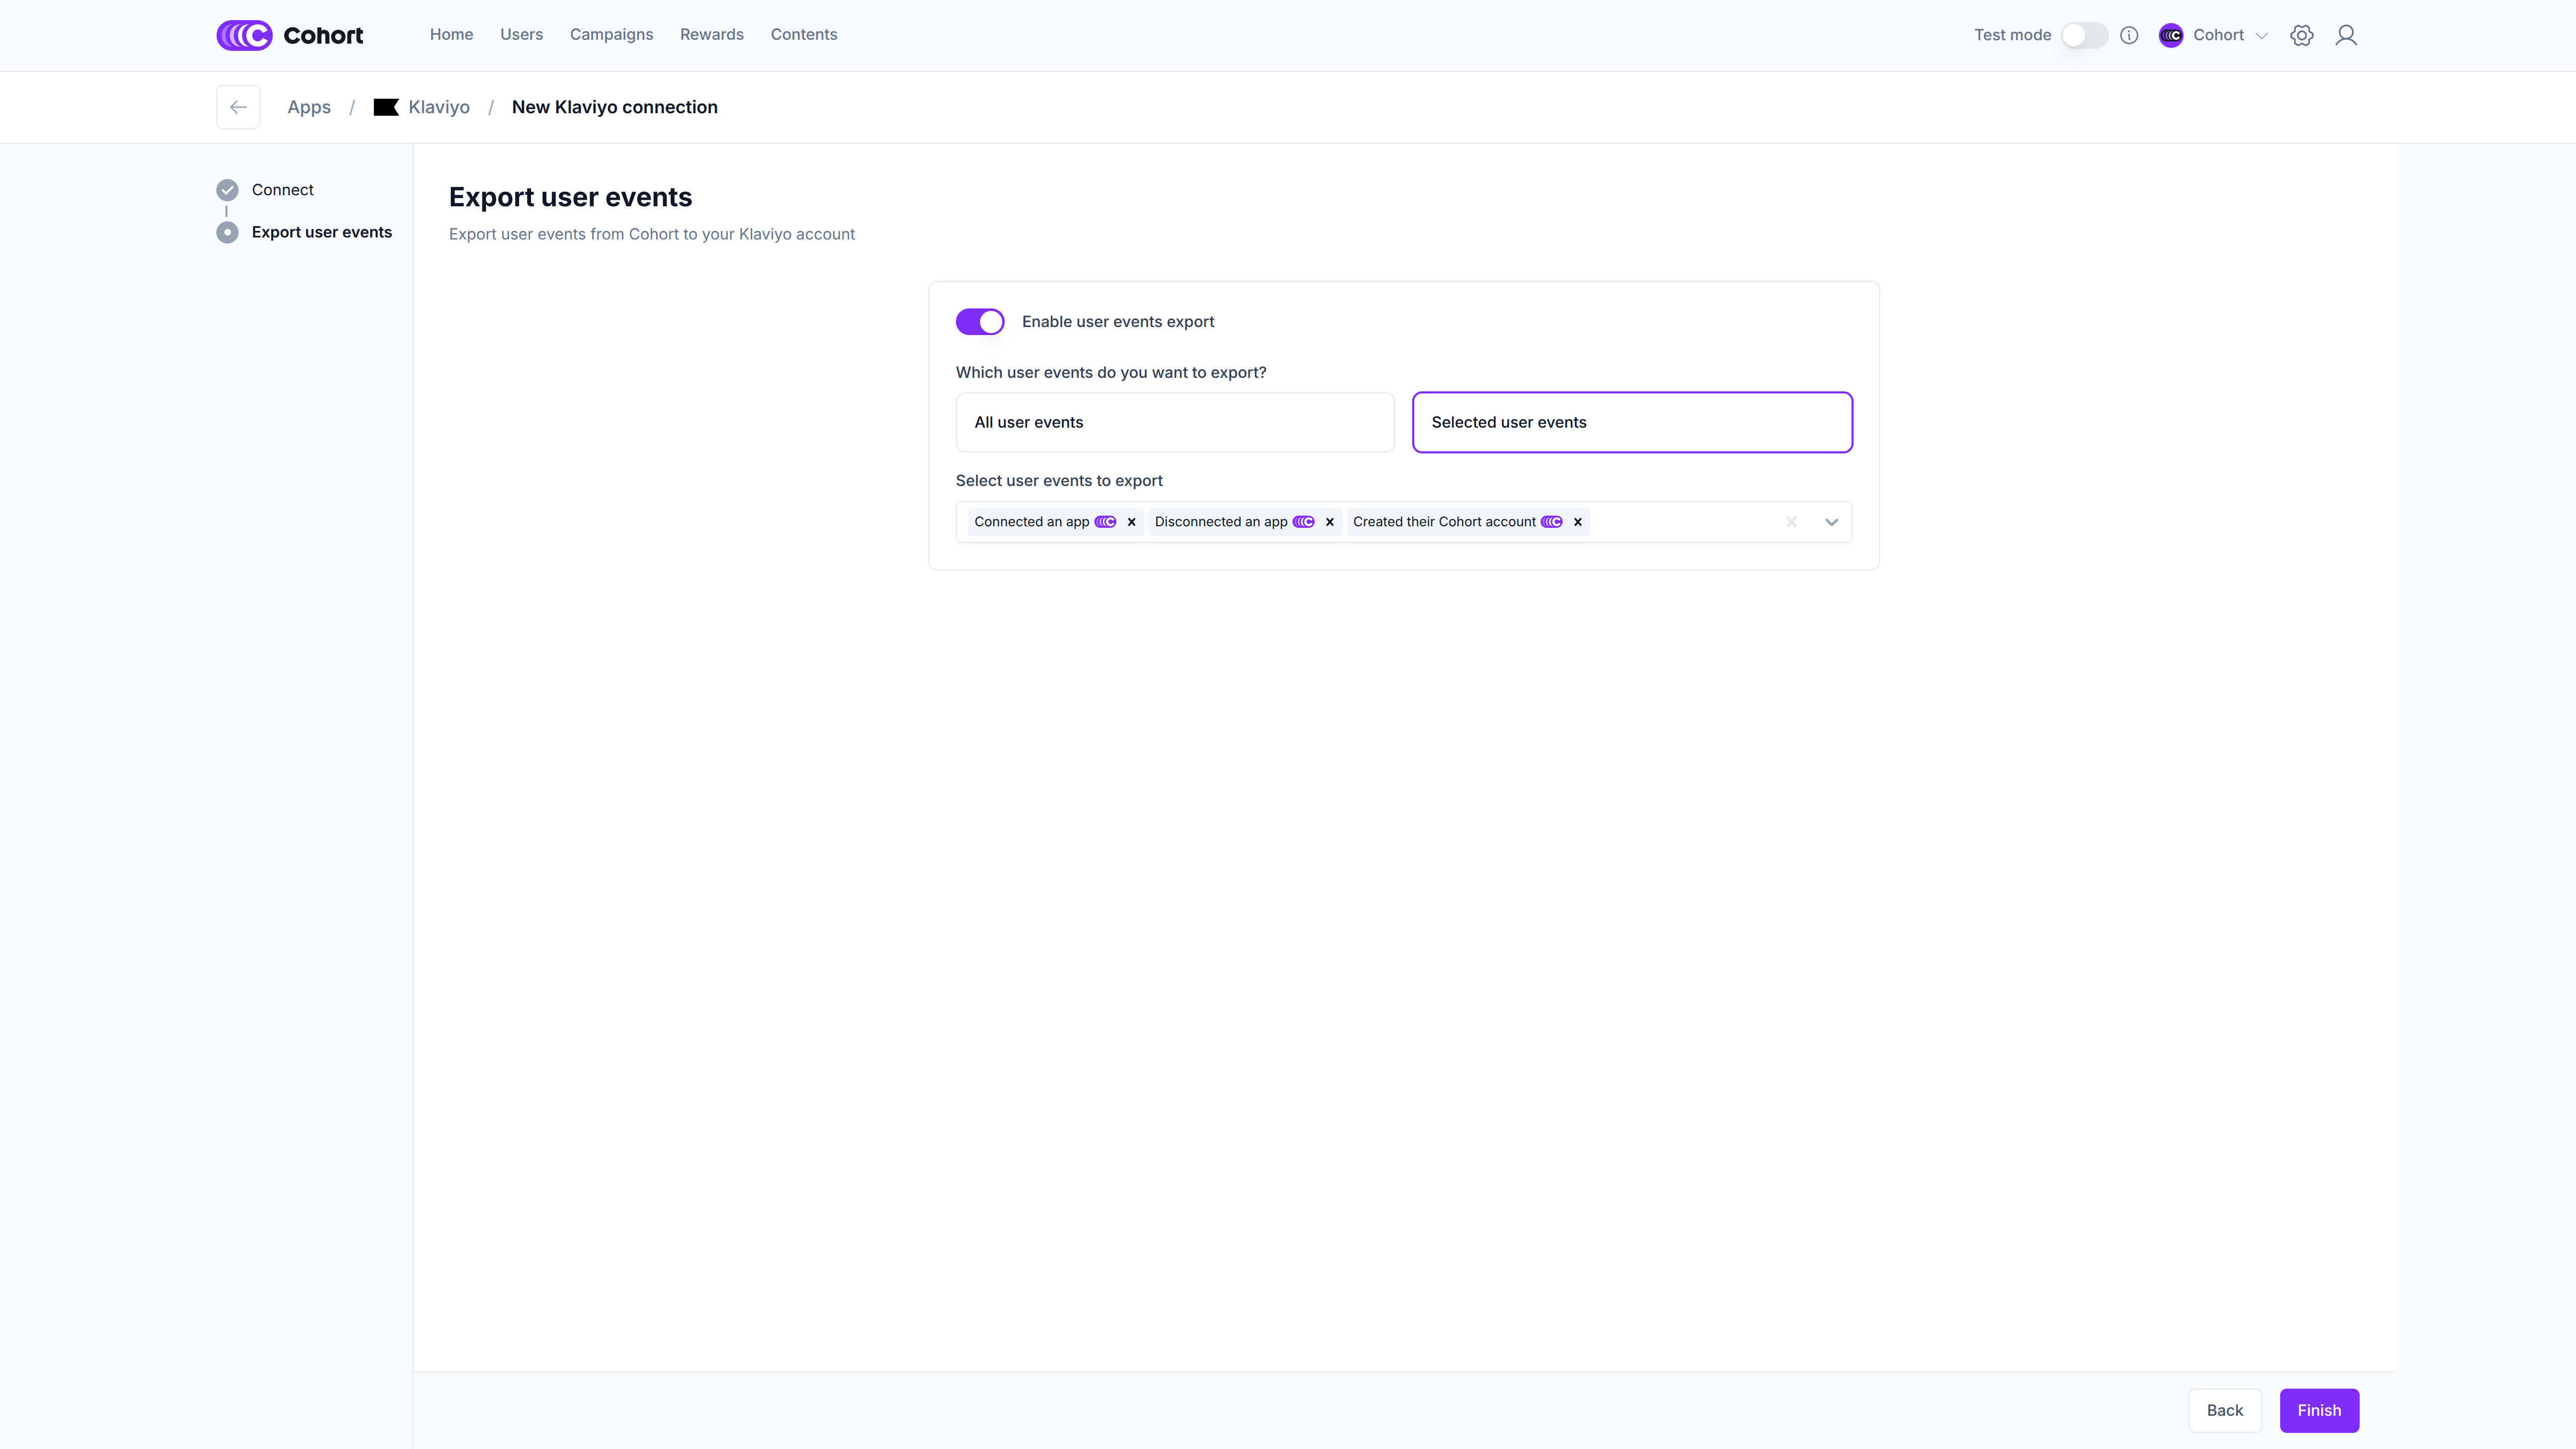This screenshot has width=2576, height=1449.
Task: Click the back arrow button
Action: click(x=238, y=107)
